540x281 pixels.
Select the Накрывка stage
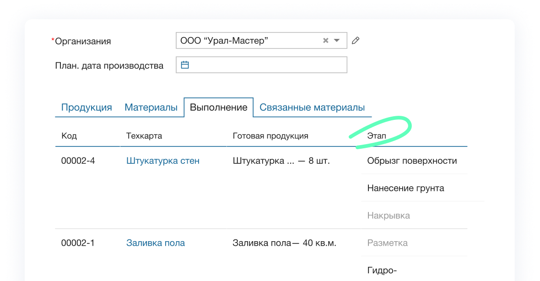pos(389,216)
